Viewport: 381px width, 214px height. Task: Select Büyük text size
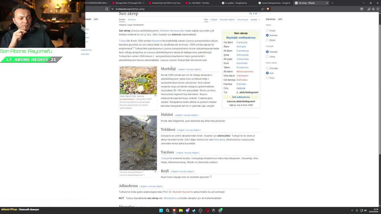(267, 40)
